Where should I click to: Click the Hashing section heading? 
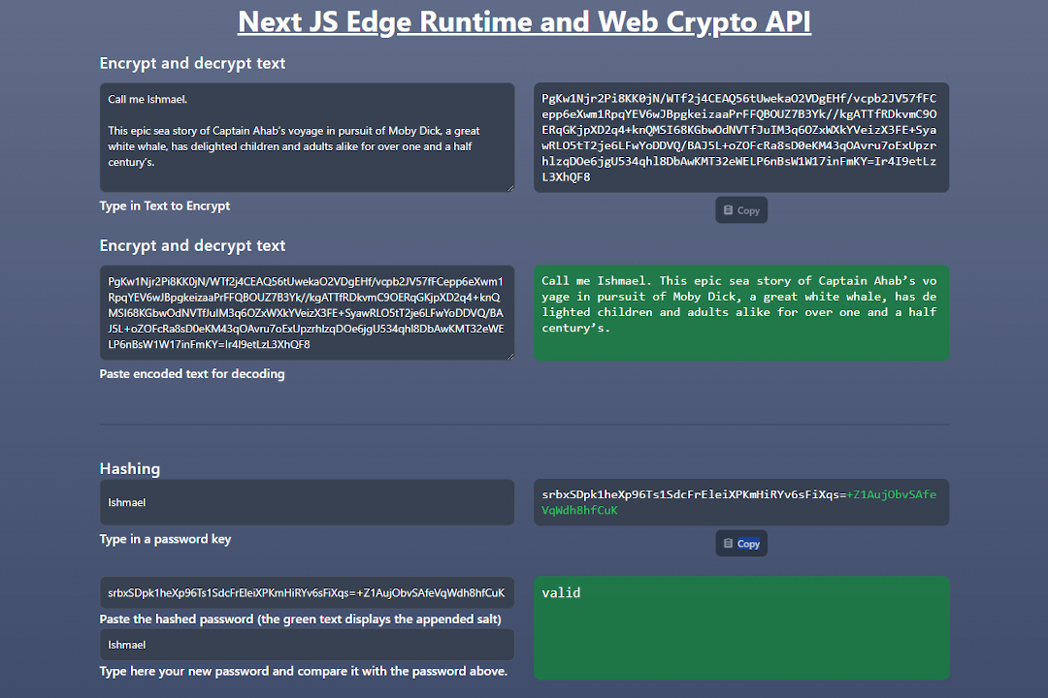coord(130,469)
